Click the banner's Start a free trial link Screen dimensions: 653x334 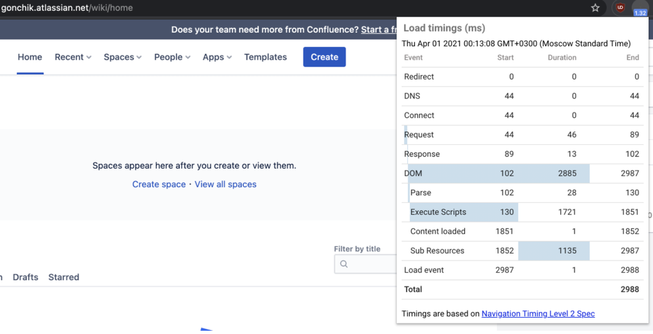point(378,29)
